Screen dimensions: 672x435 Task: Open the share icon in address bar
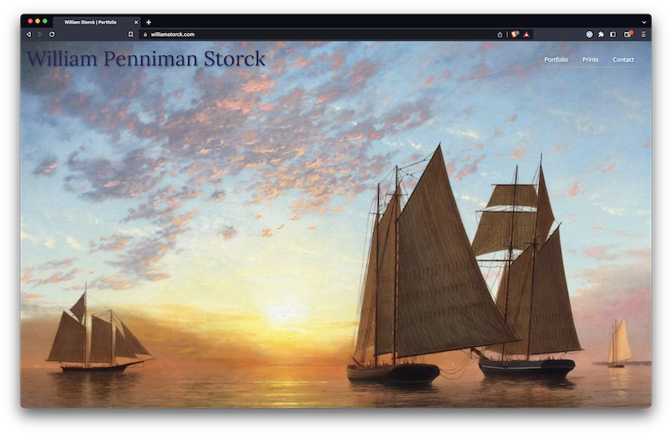[x=500, y=34]
